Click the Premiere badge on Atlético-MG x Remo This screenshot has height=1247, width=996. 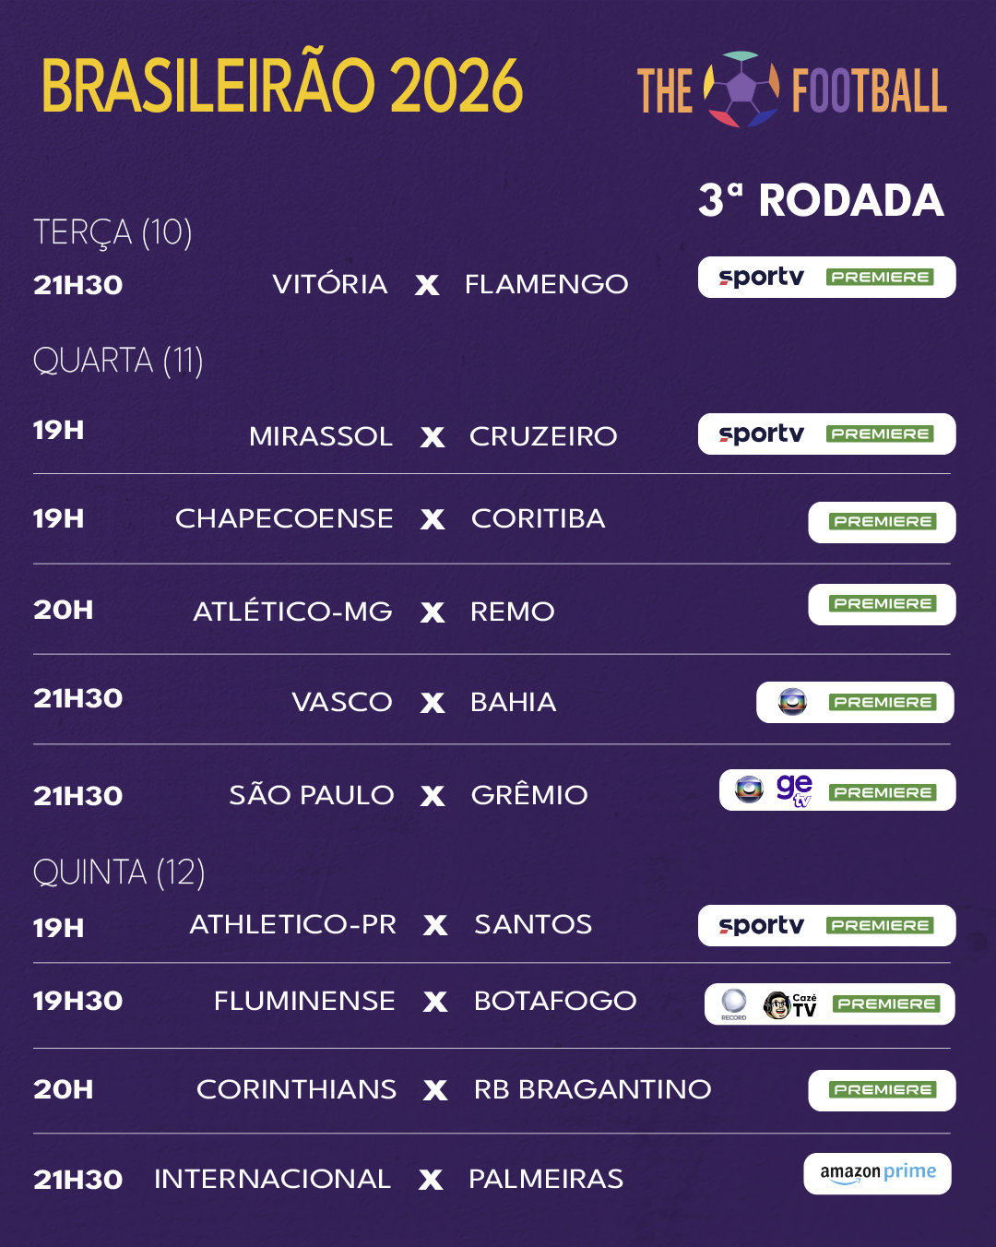[x=883, y=603]
